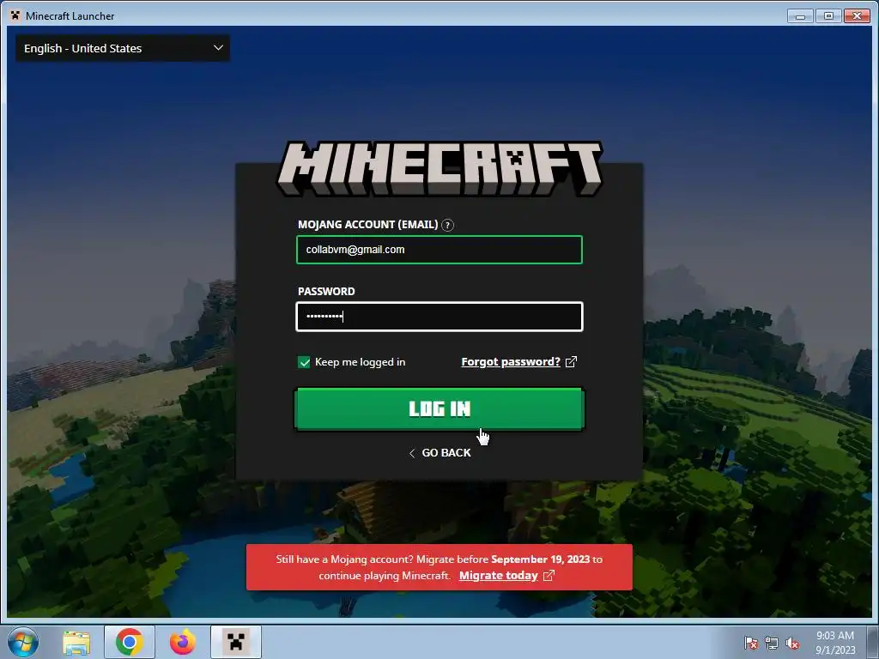879x659 pixels.
Task: Click the MOJANG ACCOUNT (EMAIL) label
Action: tap(367, 225)
